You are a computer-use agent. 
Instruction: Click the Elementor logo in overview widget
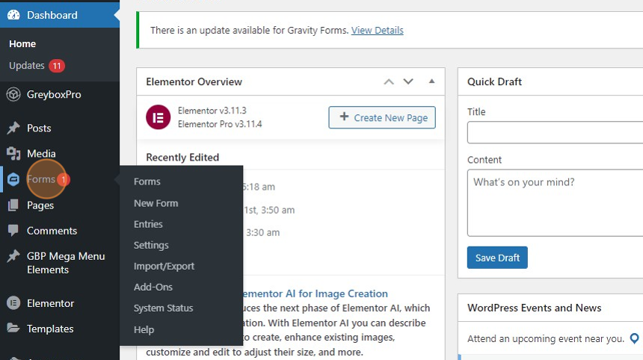click(x=159, y=117)
